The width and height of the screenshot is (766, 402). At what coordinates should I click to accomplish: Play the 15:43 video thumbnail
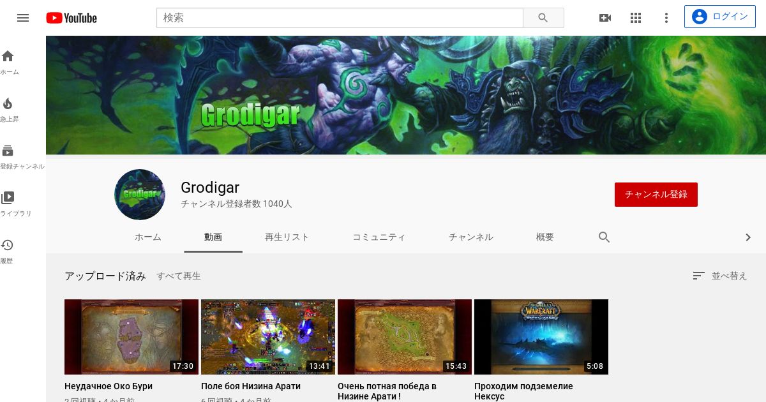(405, 337)
